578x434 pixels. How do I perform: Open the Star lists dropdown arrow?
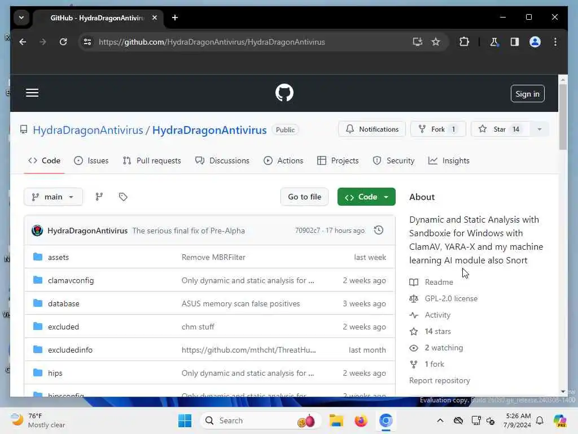click(x=539, y=129)
